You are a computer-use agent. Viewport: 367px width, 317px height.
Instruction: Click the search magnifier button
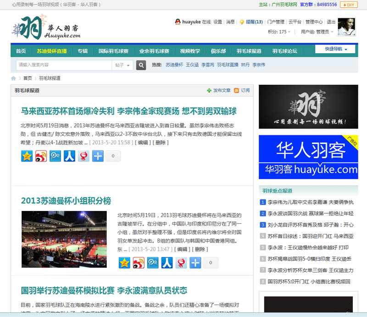click(141, 65)
